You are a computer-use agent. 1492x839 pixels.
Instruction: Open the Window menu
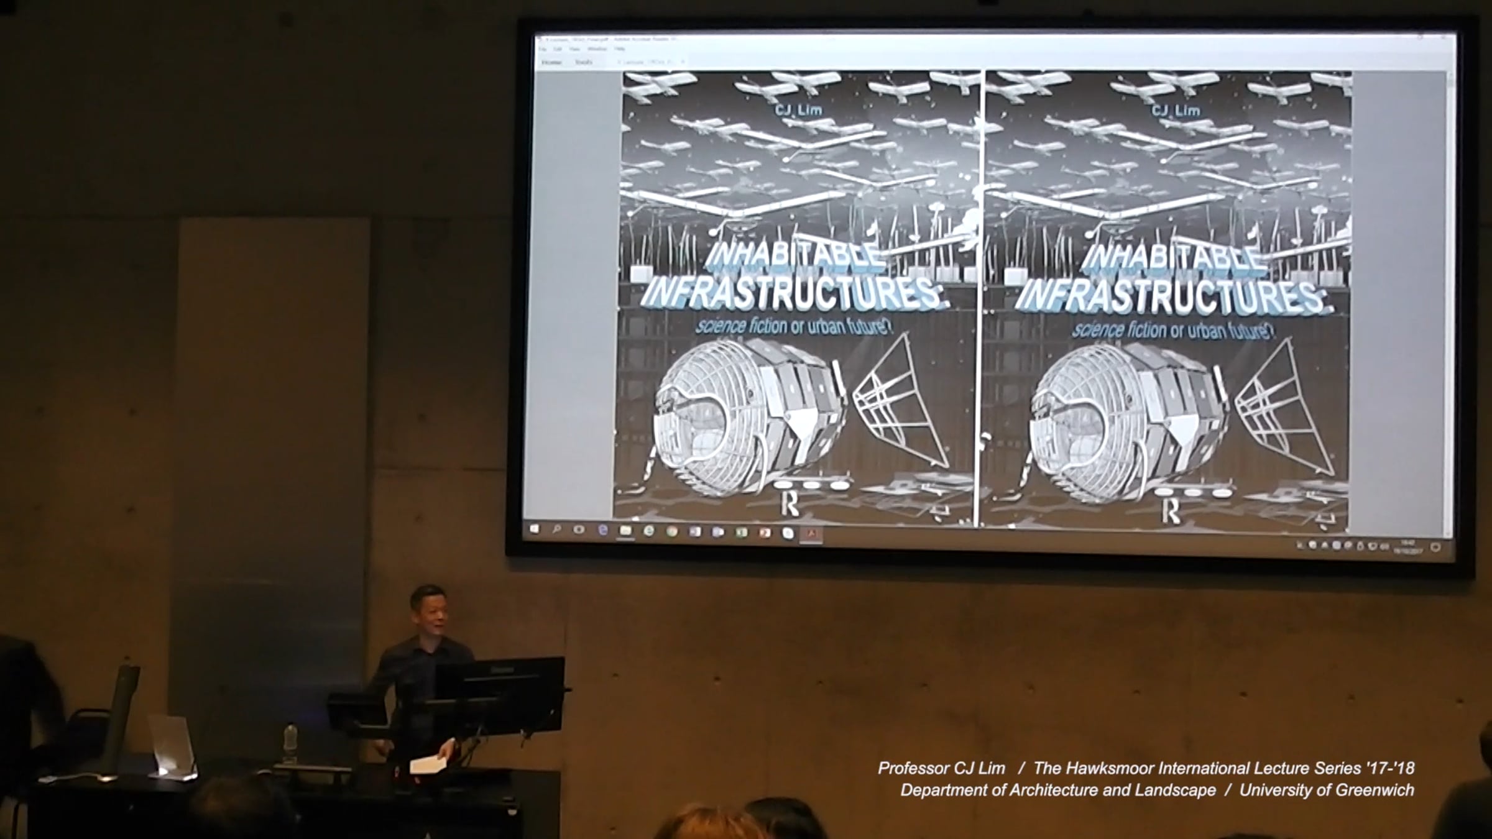point(597,49)
